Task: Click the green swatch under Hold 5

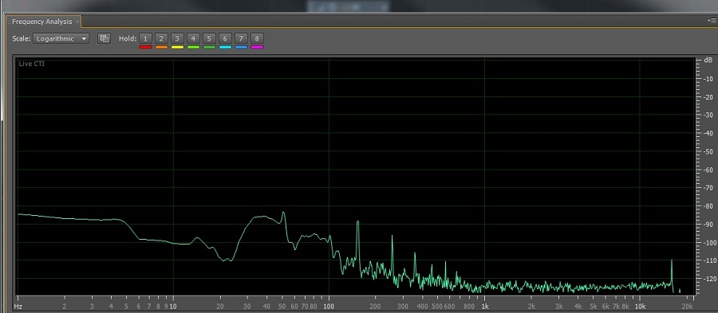Action: tap(209, 47)
